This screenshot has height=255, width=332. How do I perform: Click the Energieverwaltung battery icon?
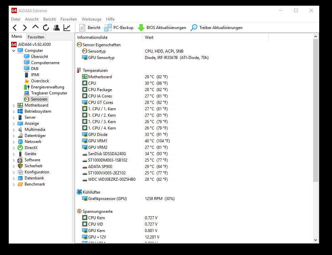tap(27, 87)
